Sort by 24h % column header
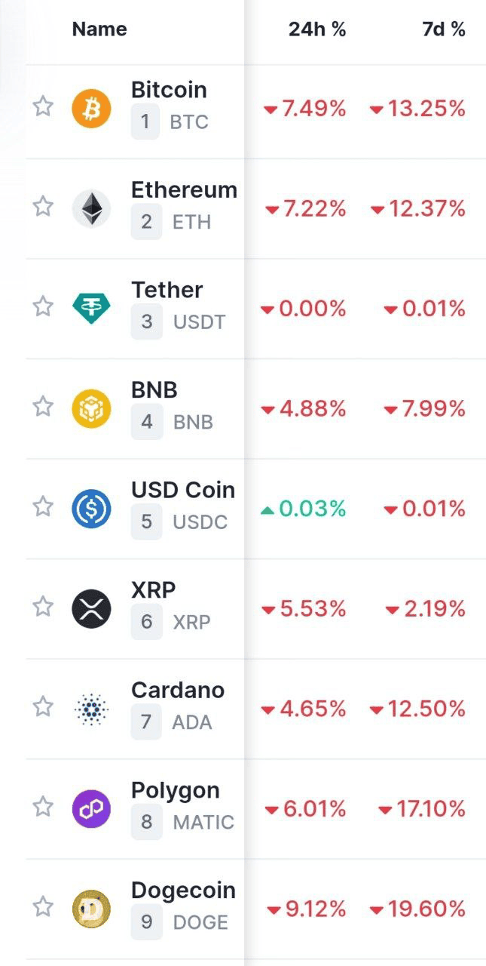The image size is (486, 966). click(x=317, y=29)
